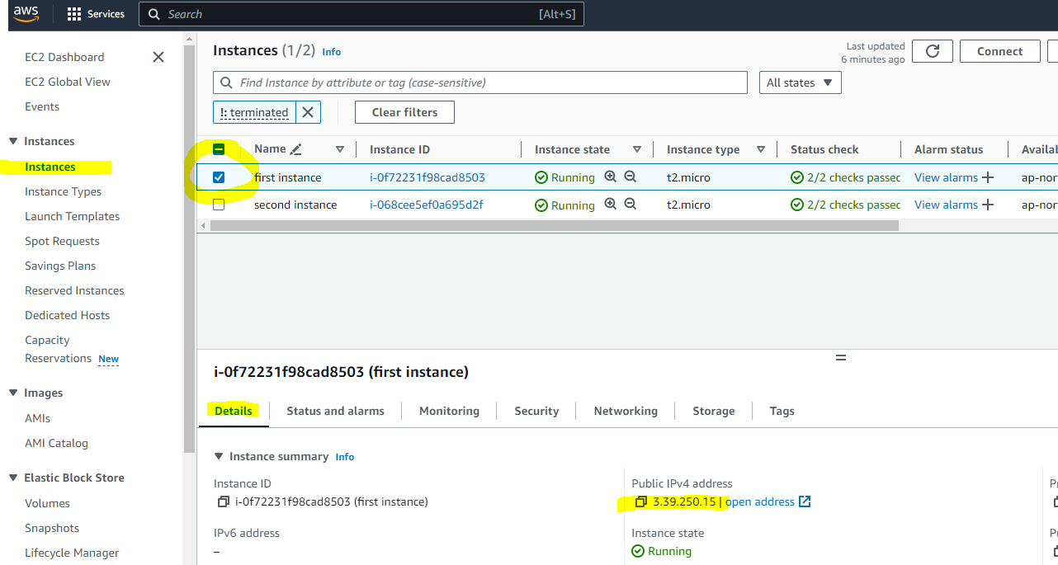Screen dimensions: 1058x565
Task: Open EC2 Dashboard in sidebar
Action: click(x=64, y=57)
